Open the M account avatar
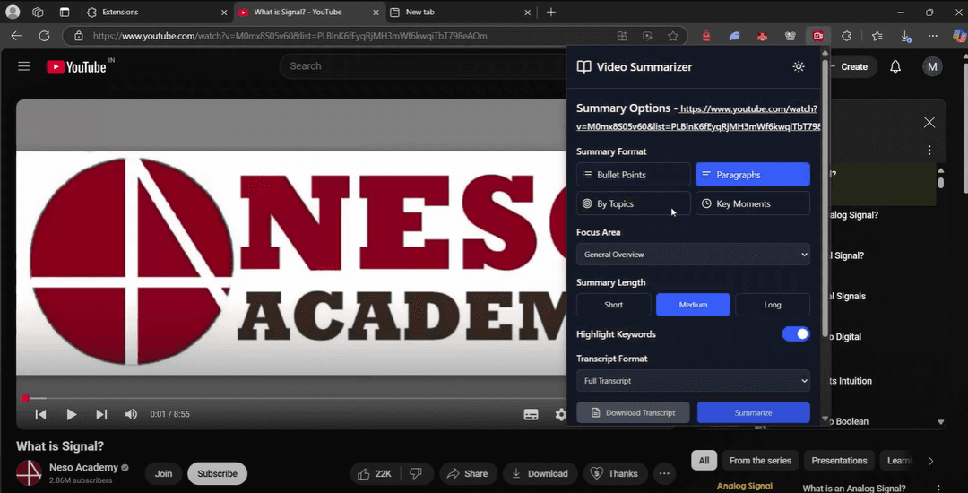Screen dimensions: 968x493 pyautogui.click(x=932, y=66)
